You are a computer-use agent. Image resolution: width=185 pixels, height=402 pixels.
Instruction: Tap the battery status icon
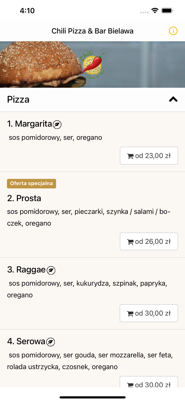click(167, 10)
